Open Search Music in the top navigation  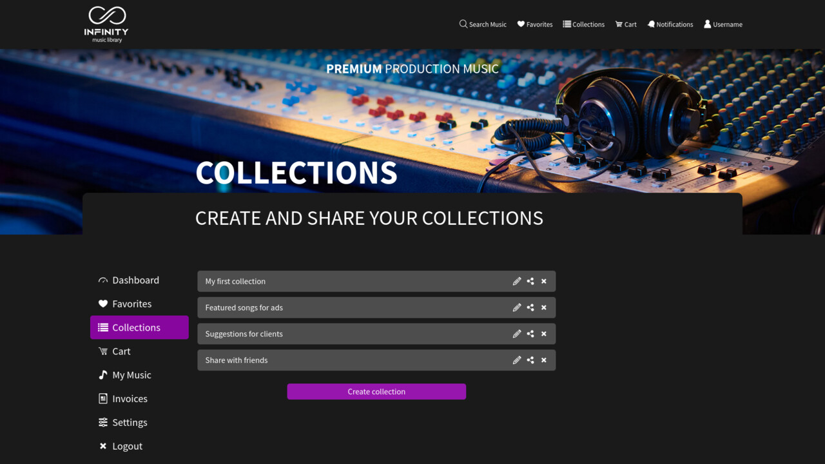[483, 24]
